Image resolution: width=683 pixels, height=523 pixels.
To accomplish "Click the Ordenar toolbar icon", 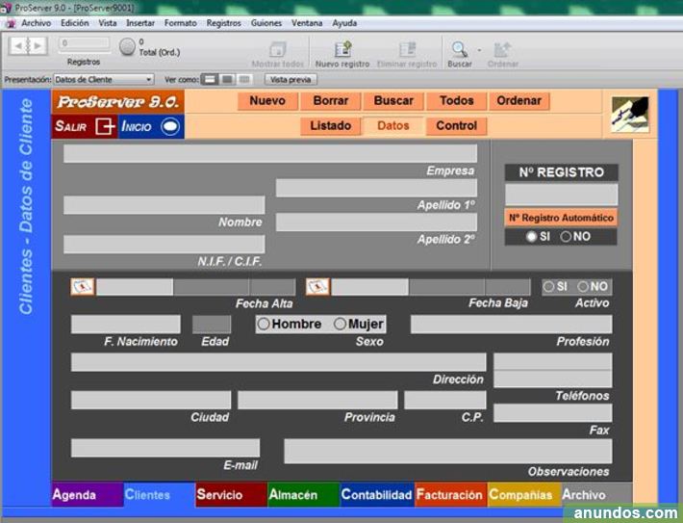I will [502, 50].
